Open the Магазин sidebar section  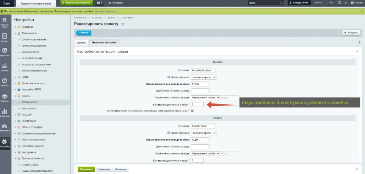pos(4,67)
